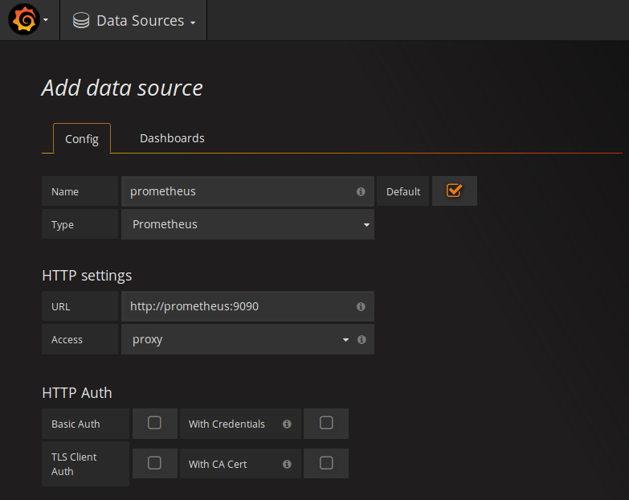Screen dimensions: 629x500
Task: Uncheck the Default data source checkbox
Action: point(454,191)
